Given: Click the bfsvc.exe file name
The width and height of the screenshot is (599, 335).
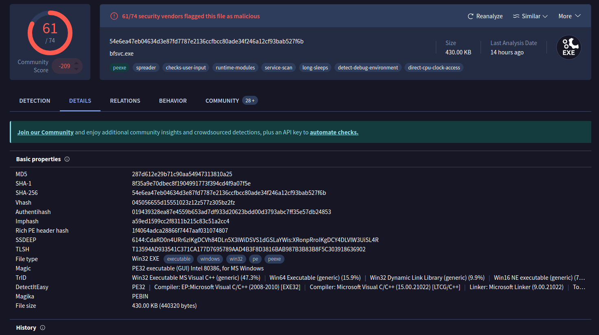Looking at the screenshot, I should click(x=121, y=54).
